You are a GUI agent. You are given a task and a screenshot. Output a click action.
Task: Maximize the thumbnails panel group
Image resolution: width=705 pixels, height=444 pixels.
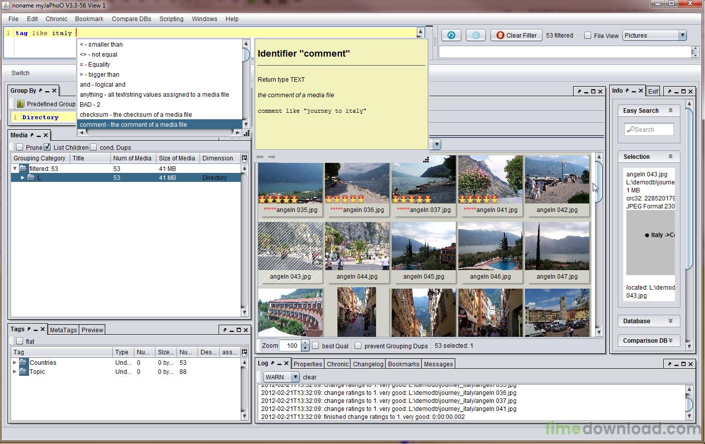[593, 91]
